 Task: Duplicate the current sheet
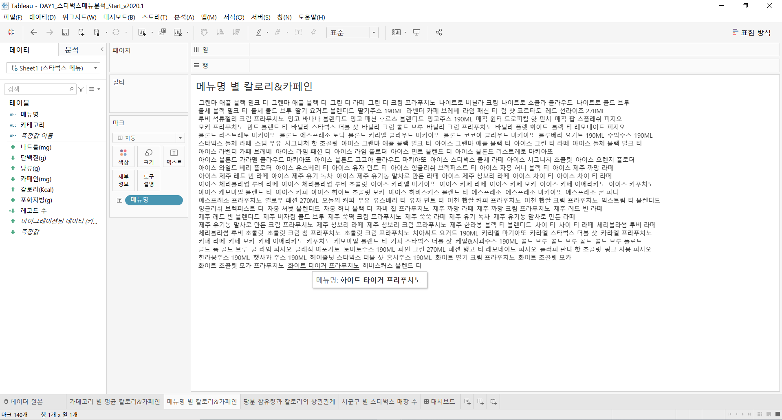[162, 32]
